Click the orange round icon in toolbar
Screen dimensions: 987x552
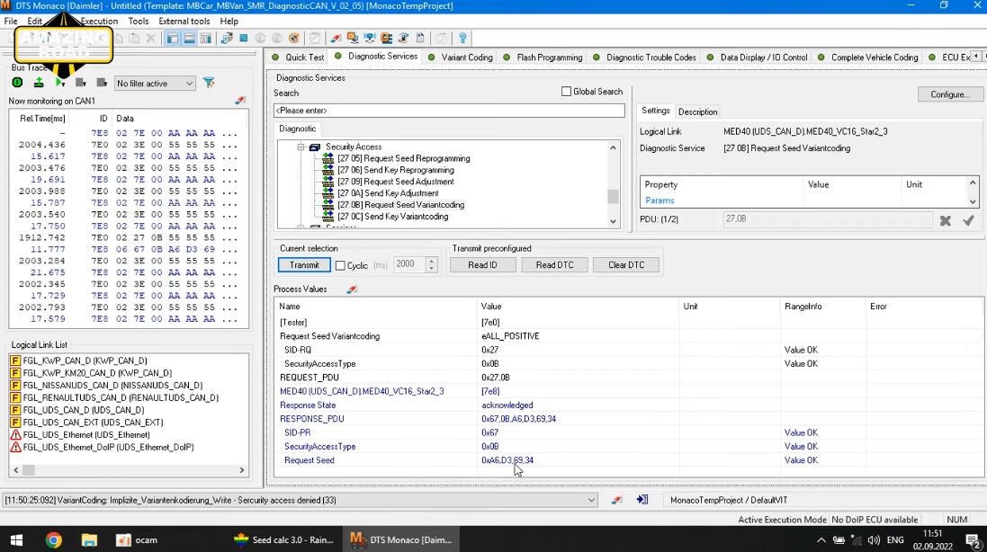pos(294,39)
